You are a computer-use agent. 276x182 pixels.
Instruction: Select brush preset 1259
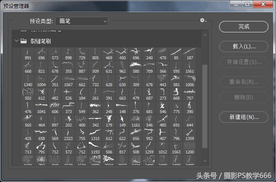149,148
